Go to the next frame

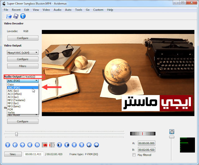22,145
